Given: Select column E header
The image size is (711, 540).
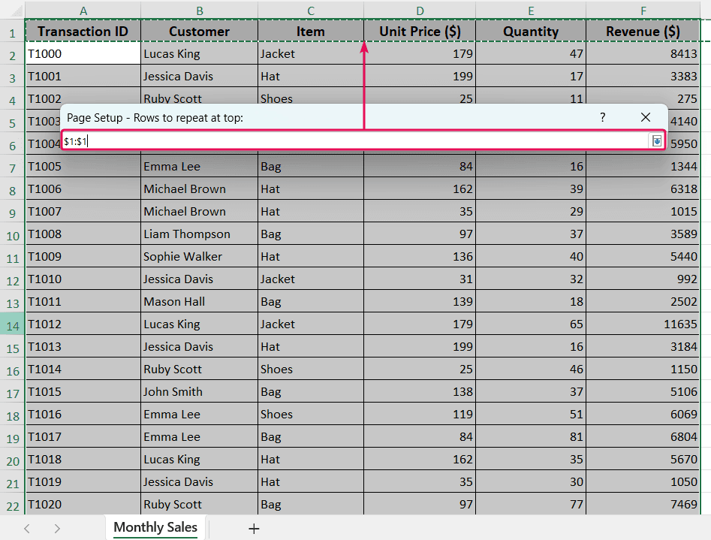Looking at the screenshot, I should tap(531, 11).
